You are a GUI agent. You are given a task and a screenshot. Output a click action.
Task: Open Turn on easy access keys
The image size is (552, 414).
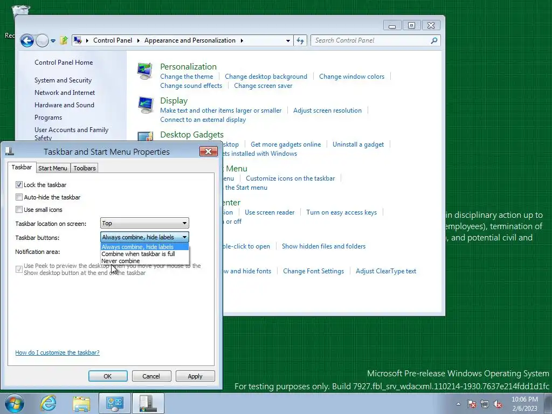(x=341, y=212)
